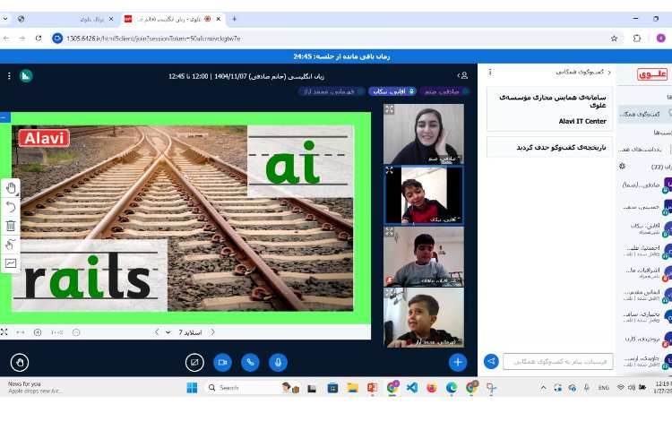Viewport: 672px width, 430px height.
Task: Open the browser tab search dropdown
Action: coord(5,20)
